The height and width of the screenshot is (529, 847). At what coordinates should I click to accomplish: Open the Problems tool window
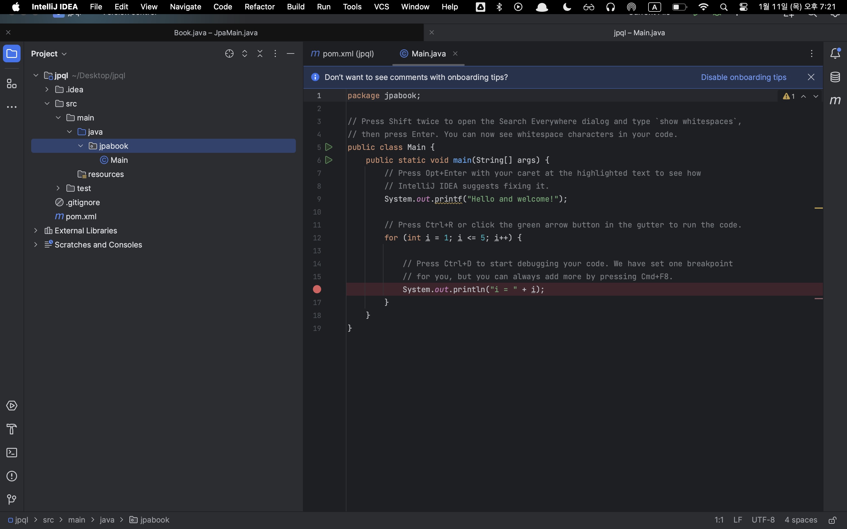pyautogui.click(x=11, y=476)
